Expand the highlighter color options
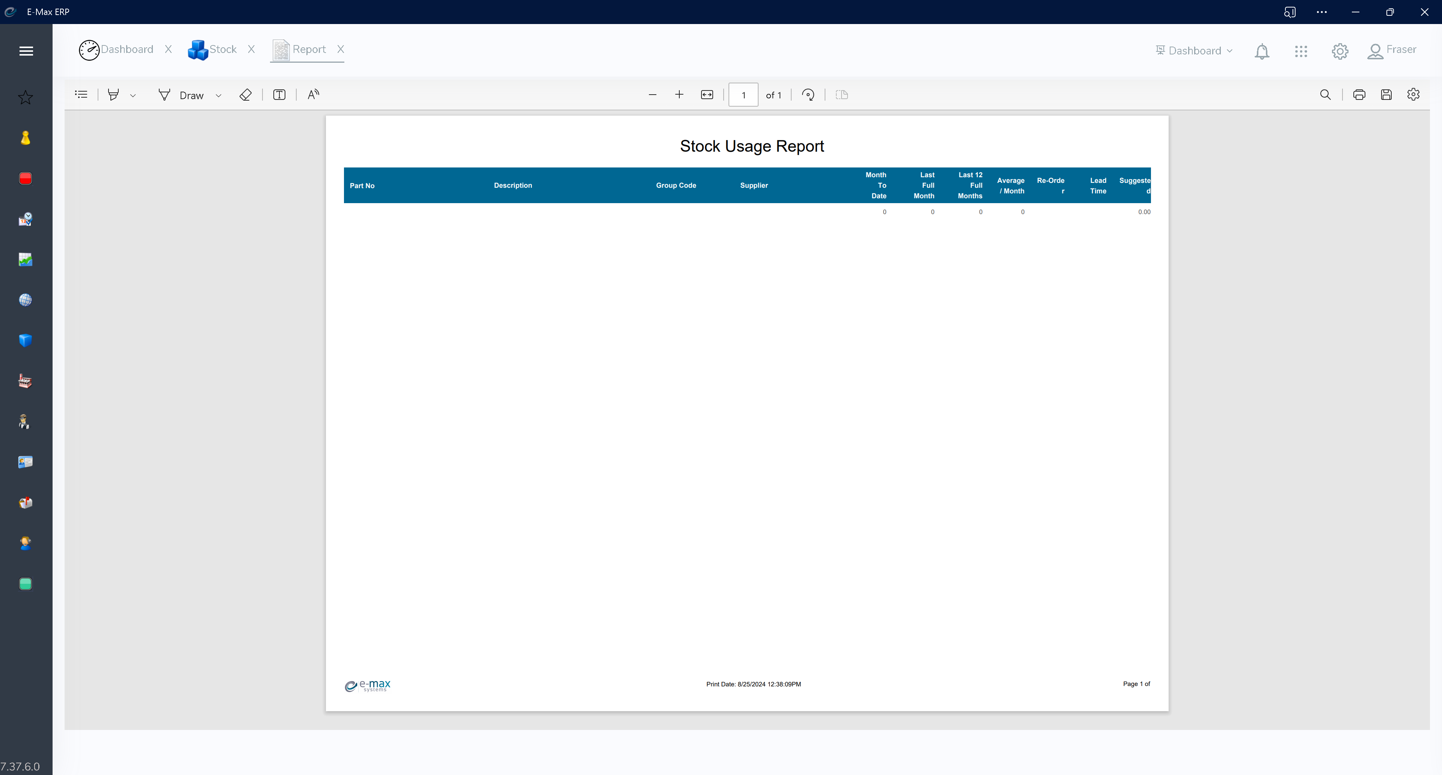Screen dimensions: 1442x775 pos(133,95)
